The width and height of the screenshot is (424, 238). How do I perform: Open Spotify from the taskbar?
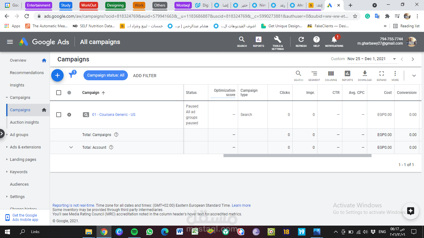point(134,232)
